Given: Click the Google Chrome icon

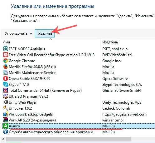Looking at the screenshot, I should [x=5, y=61].
